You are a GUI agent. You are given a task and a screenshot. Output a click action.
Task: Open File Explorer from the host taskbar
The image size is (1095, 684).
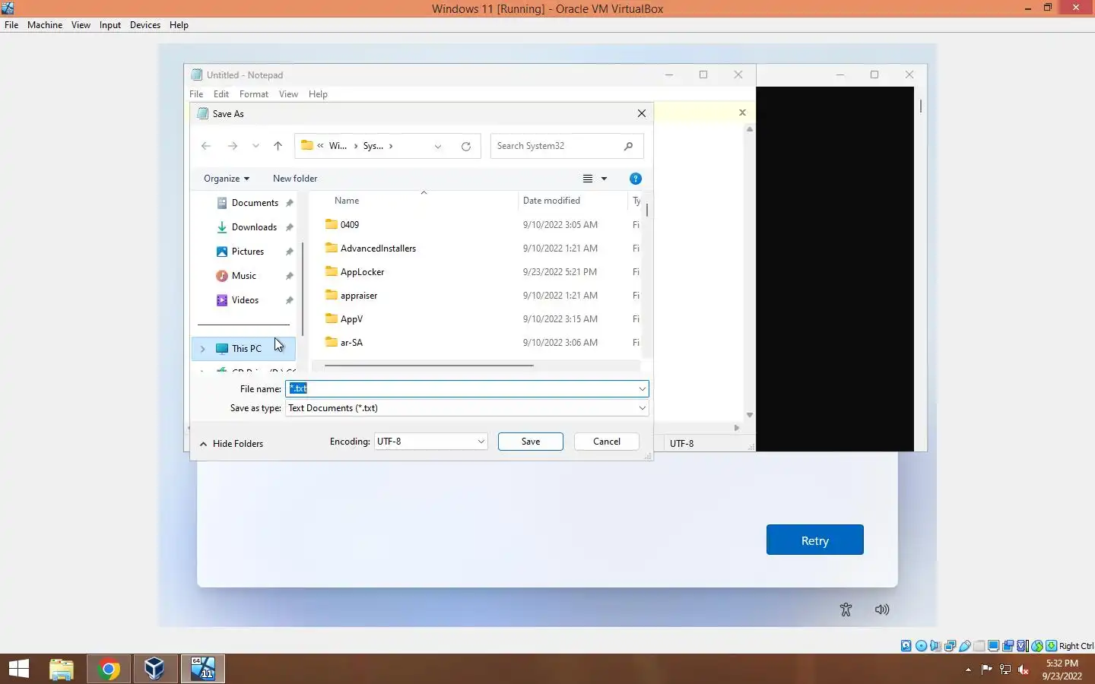pyautogui.click(x=62, y=669)
